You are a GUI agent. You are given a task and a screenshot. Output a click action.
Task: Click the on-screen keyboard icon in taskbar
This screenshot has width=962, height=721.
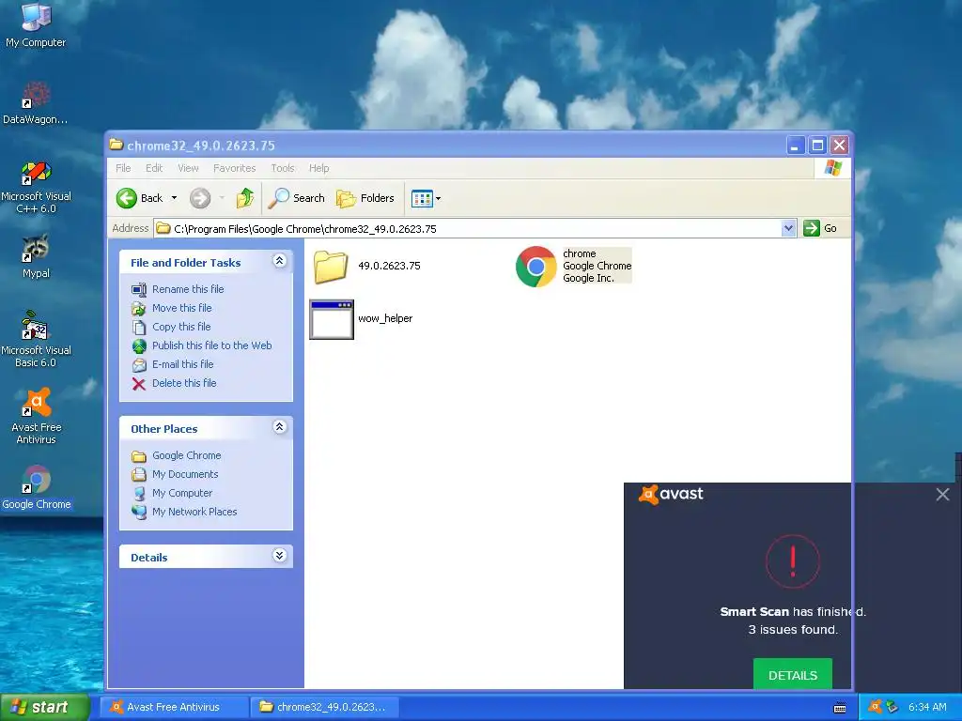[x=840, y=708]
